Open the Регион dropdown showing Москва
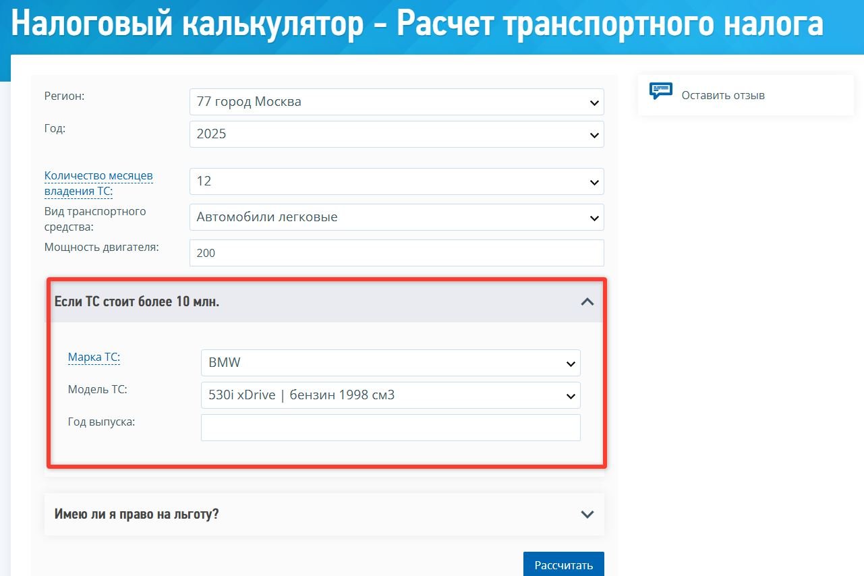 pyautogui.click(x=396, y=103)
